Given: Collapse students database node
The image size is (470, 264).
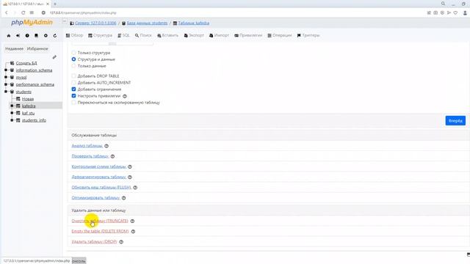Looking at the screenshot, I should pyautogui.click(x=6, y=92).
